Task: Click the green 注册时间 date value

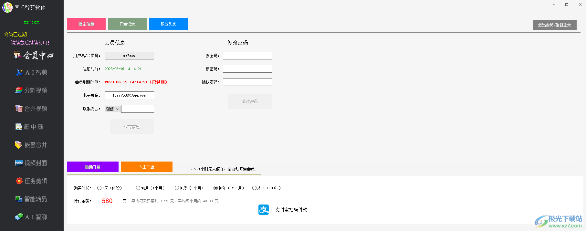Action: (123, 69)
